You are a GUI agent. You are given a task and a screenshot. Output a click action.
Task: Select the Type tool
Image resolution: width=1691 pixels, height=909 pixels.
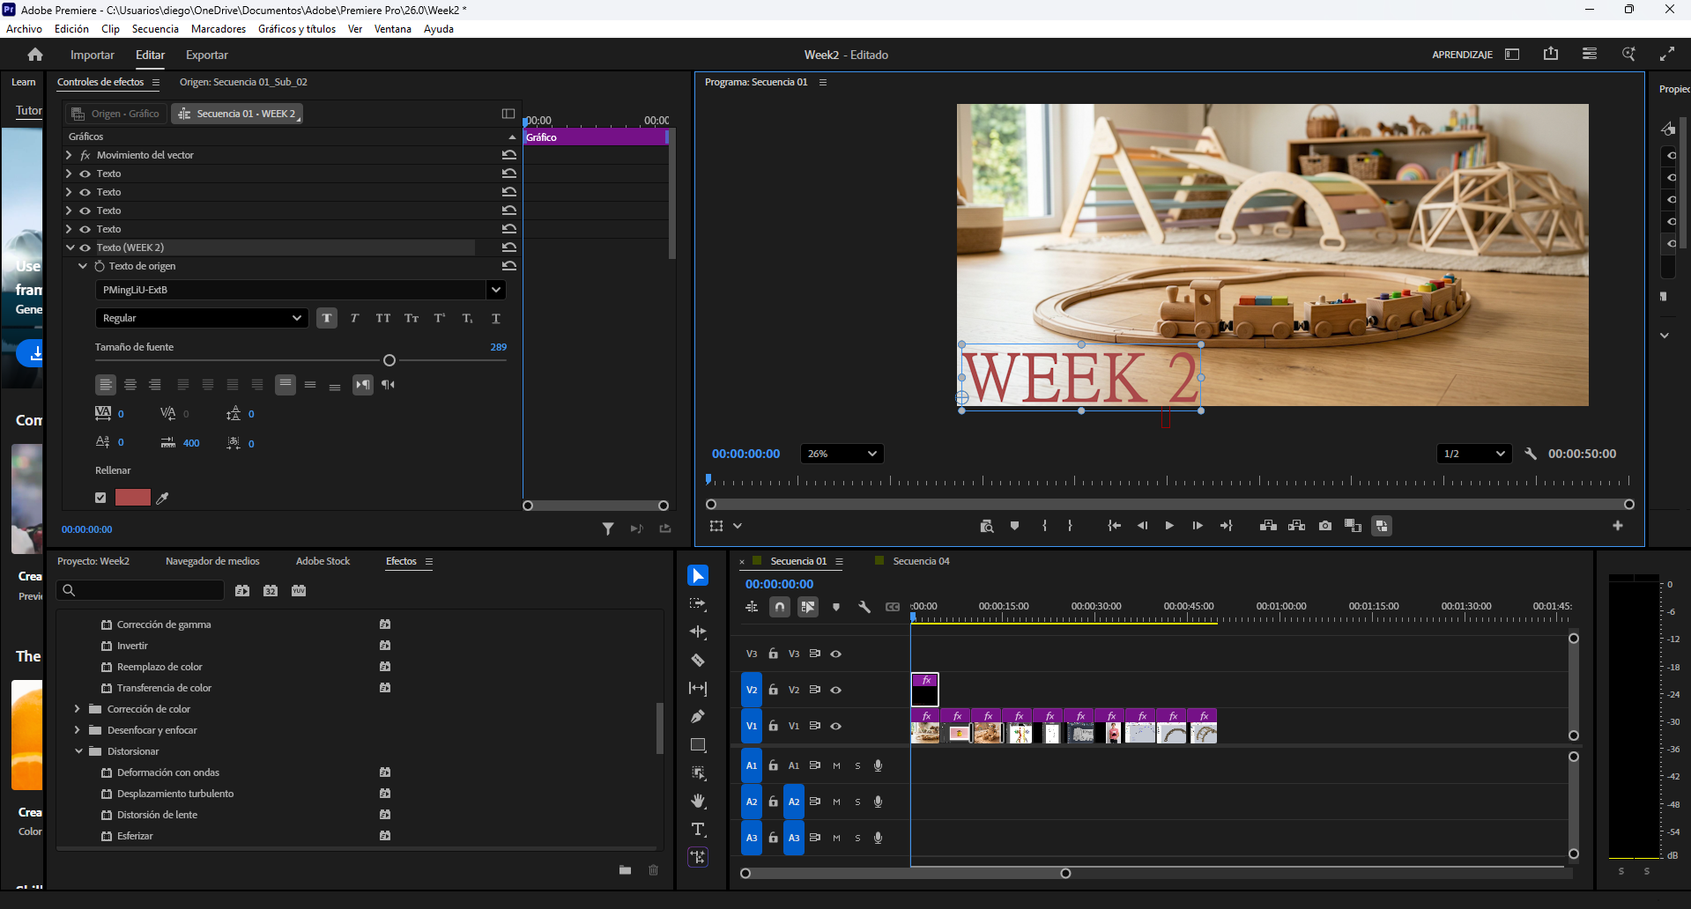tap(698, 829)
